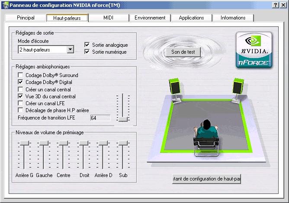Viewport: 289px width, 203px height.
Task: Click the right green speaker icon
Action: 238,90
